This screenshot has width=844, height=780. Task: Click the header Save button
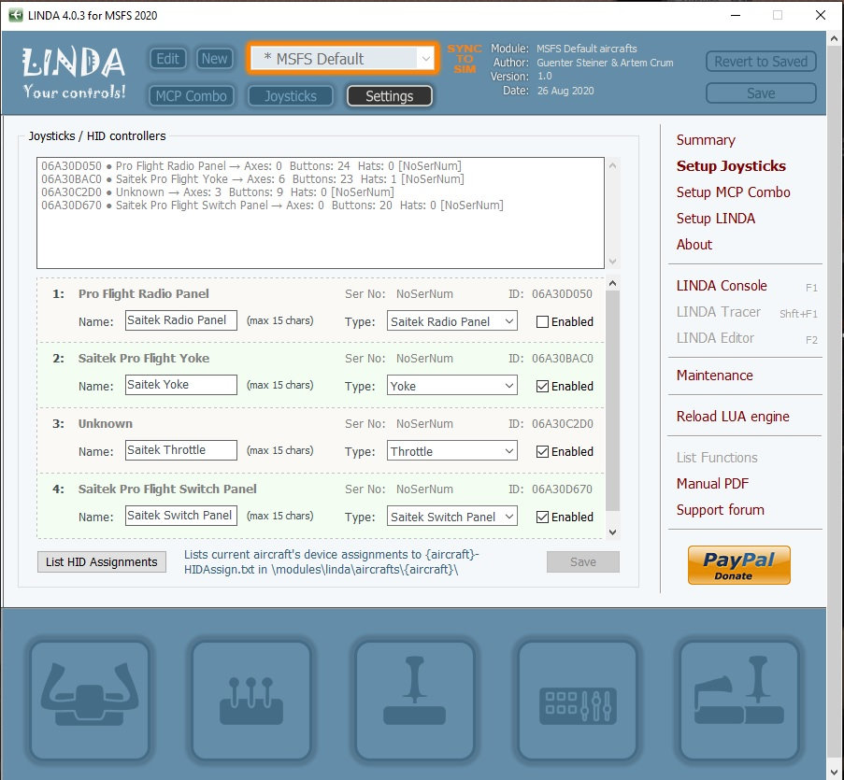pyautogui.click(x=761, y=93)
